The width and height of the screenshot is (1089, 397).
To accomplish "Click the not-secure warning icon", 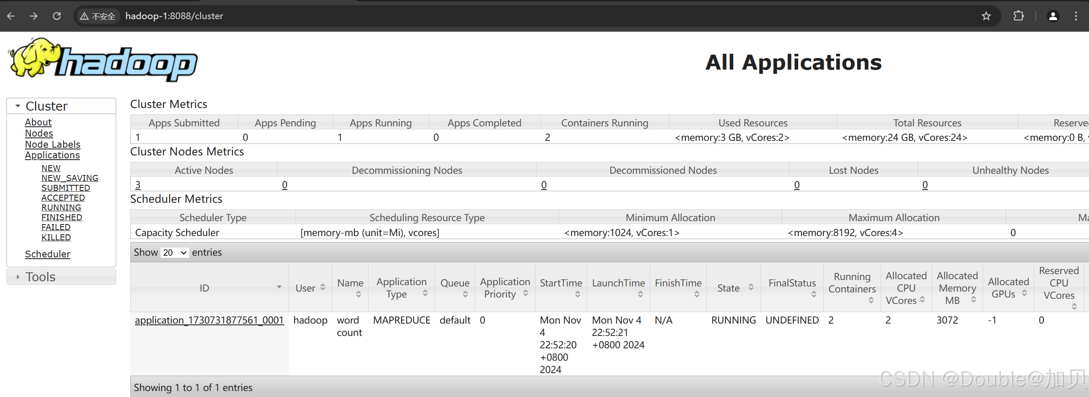I will pyautogui.click(x=85, y=16).
